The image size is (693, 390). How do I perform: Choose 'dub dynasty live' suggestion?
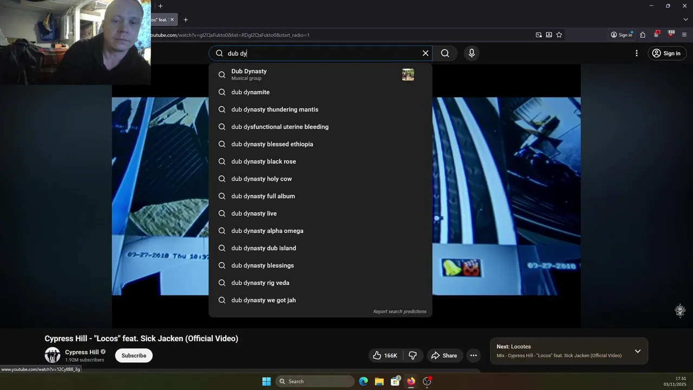(321, 213)
